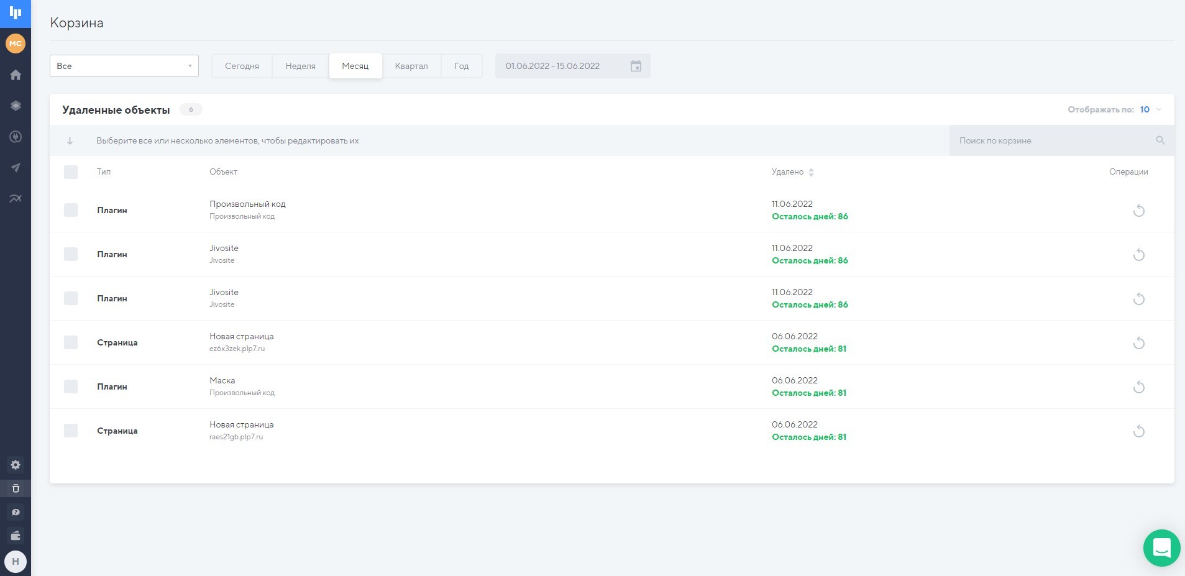Screen dimensions: 1185x576
Task: Select the raes21gb.plp7.ru page checkbox
Action: pos(71,431)
